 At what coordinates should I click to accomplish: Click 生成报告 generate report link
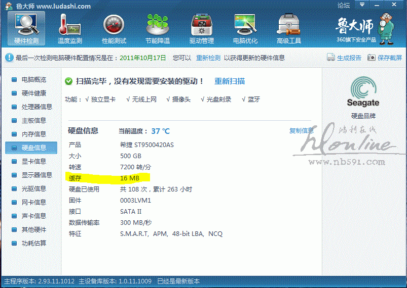click(349, 58)
